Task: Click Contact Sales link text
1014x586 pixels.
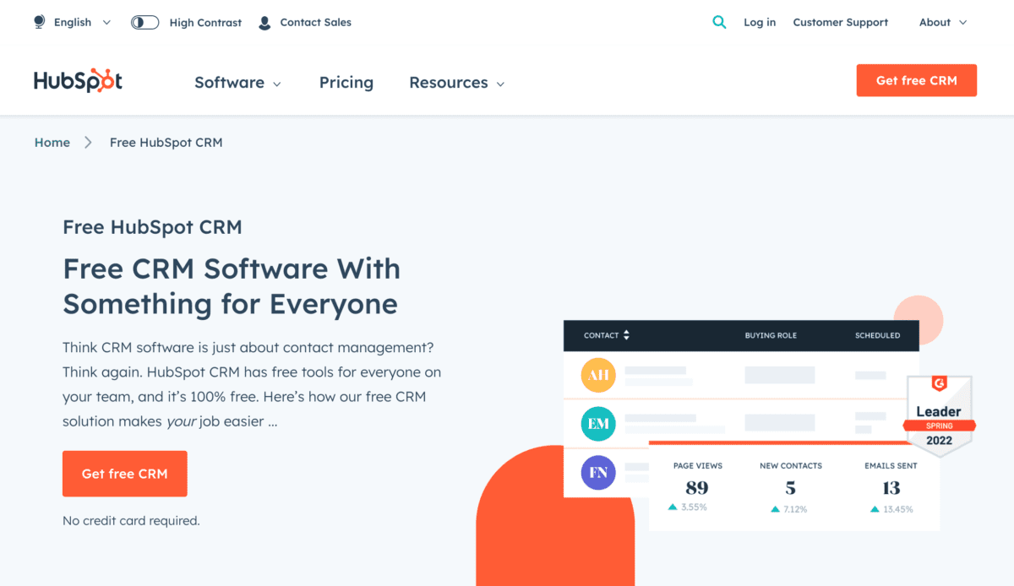Action: point(316,23)
